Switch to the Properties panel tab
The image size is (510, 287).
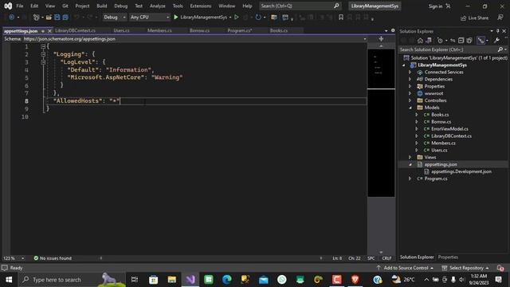[448, 257]
